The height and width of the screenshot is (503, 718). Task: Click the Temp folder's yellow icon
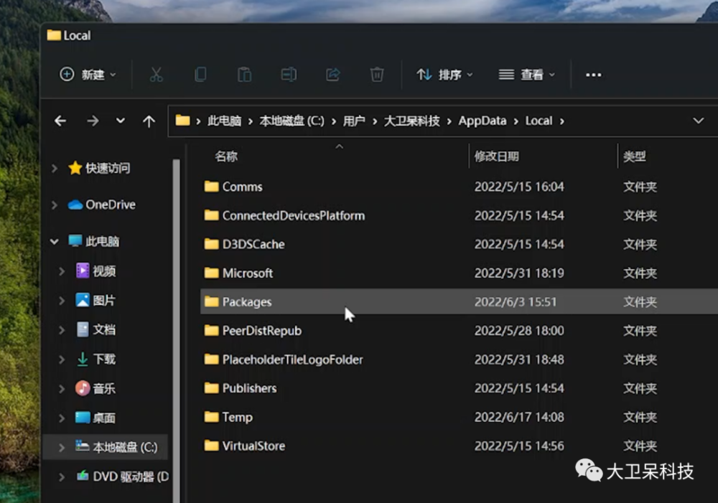pos(211,416)
